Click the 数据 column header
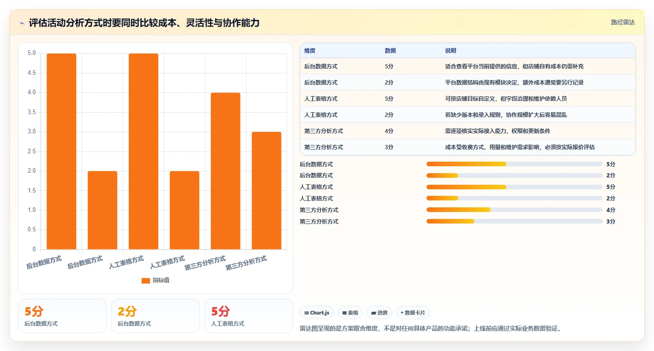 point(390,50)
